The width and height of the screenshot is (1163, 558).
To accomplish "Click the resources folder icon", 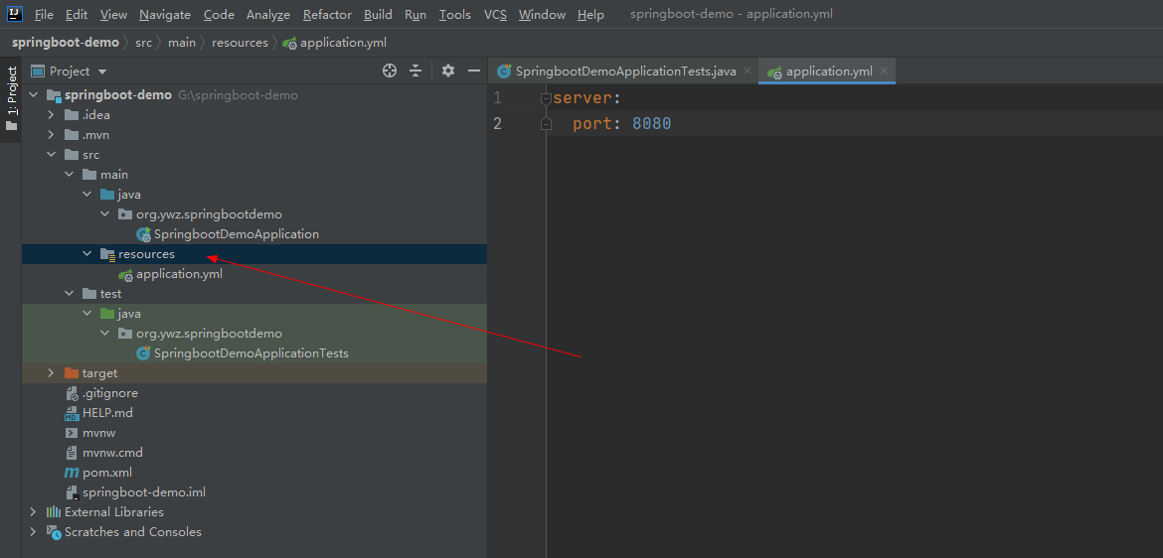I will point(106,254).
